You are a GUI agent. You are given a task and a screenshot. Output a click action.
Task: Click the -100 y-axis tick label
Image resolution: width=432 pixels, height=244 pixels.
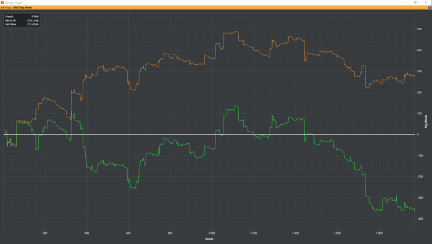(x=420, y=156)
